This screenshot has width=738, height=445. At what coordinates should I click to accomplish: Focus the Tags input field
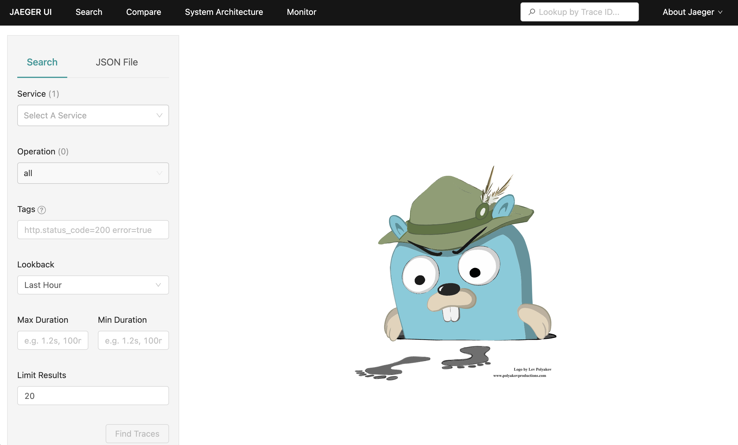pyautogui.click(x=93, y=230)
